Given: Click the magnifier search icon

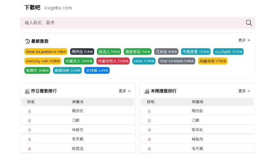Looking at the screenshot, I should coord(249,23).
